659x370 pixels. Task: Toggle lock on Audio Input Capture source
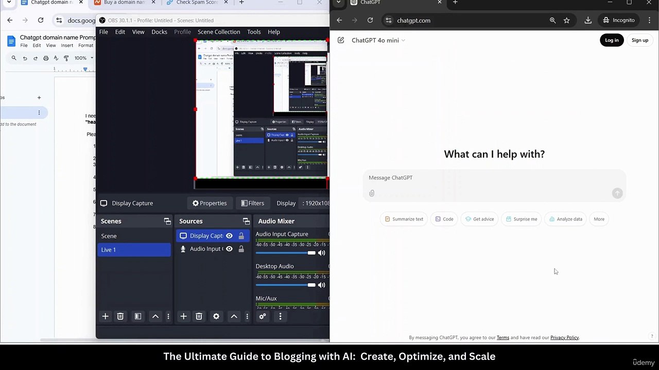tap(241, 249)
